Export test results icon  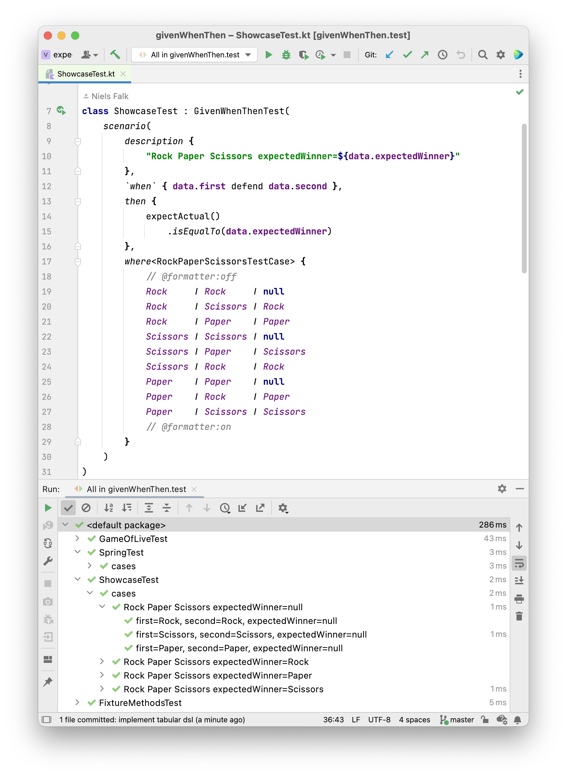point(260,508)
